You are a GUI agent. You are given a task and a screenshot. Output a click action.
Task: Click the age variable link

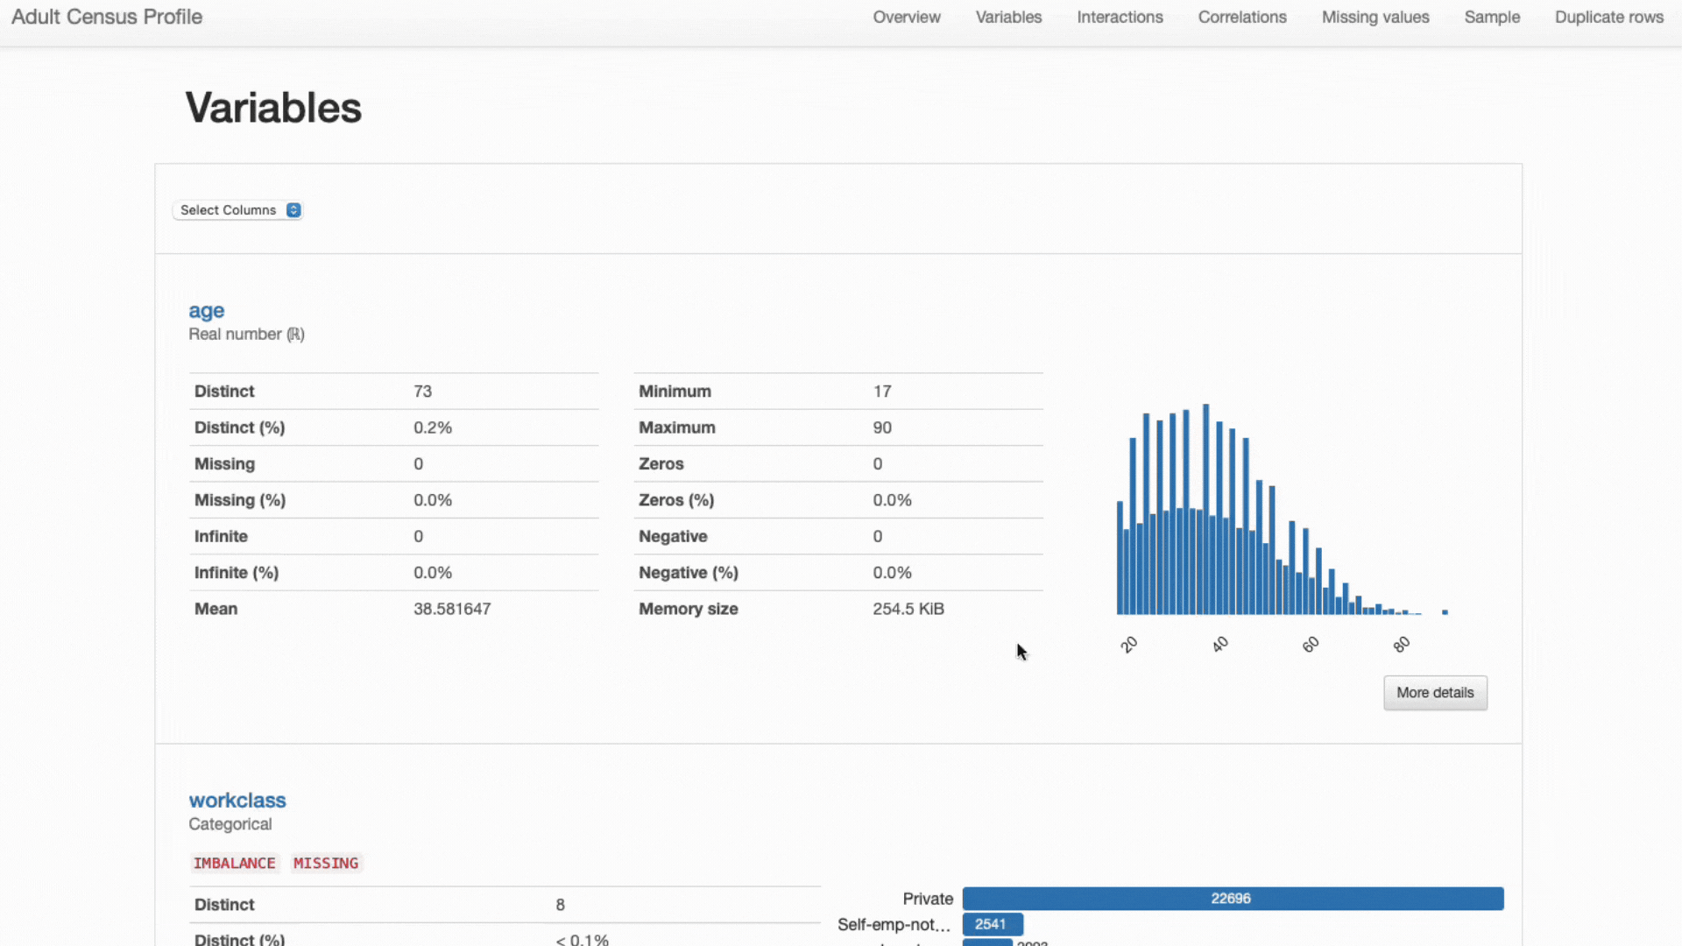(206, 311)
